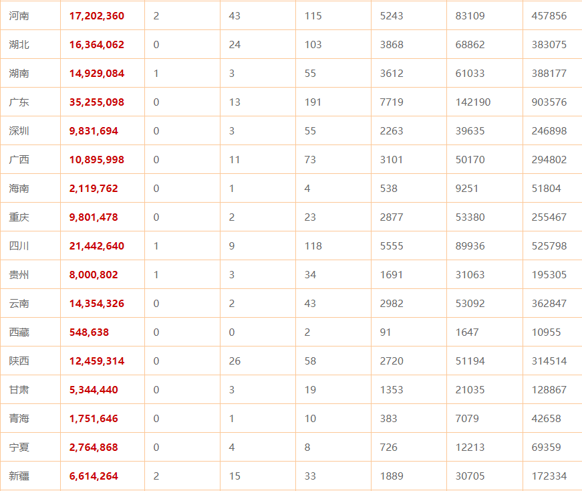Click the 广东 total 35,255,098
Image resolution: width=582 pixels, height=491 pixels.
[96, 102]
